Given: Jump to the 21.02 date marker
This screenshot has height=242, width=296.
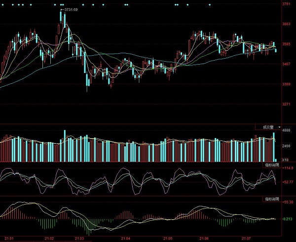Looking at the screenshot, I should 49,239.
